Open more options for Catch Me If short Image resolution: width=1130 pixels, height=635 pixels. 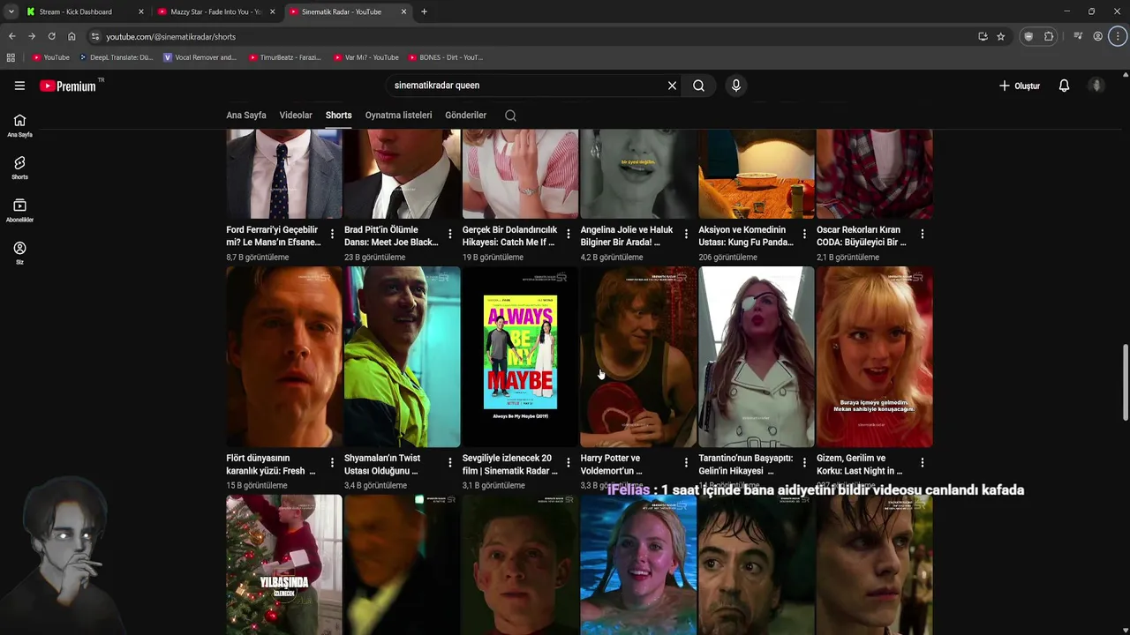click(x=568, y=234)
